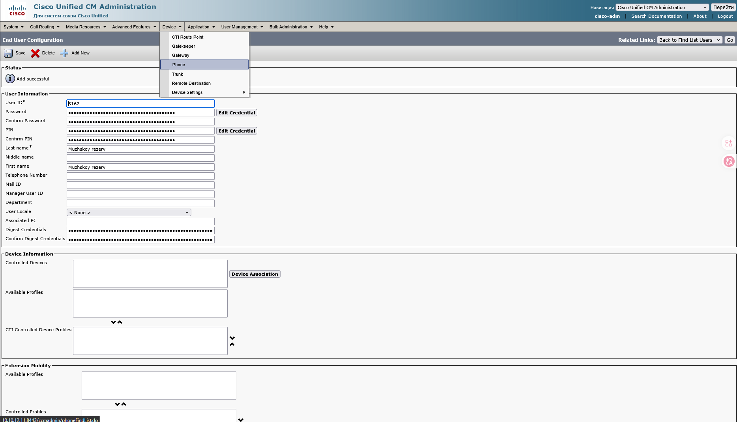Click the Save floppy disk icon

[8, 53]
